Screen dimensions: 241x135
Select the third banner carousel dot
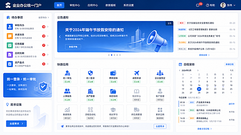coord(114,55)
